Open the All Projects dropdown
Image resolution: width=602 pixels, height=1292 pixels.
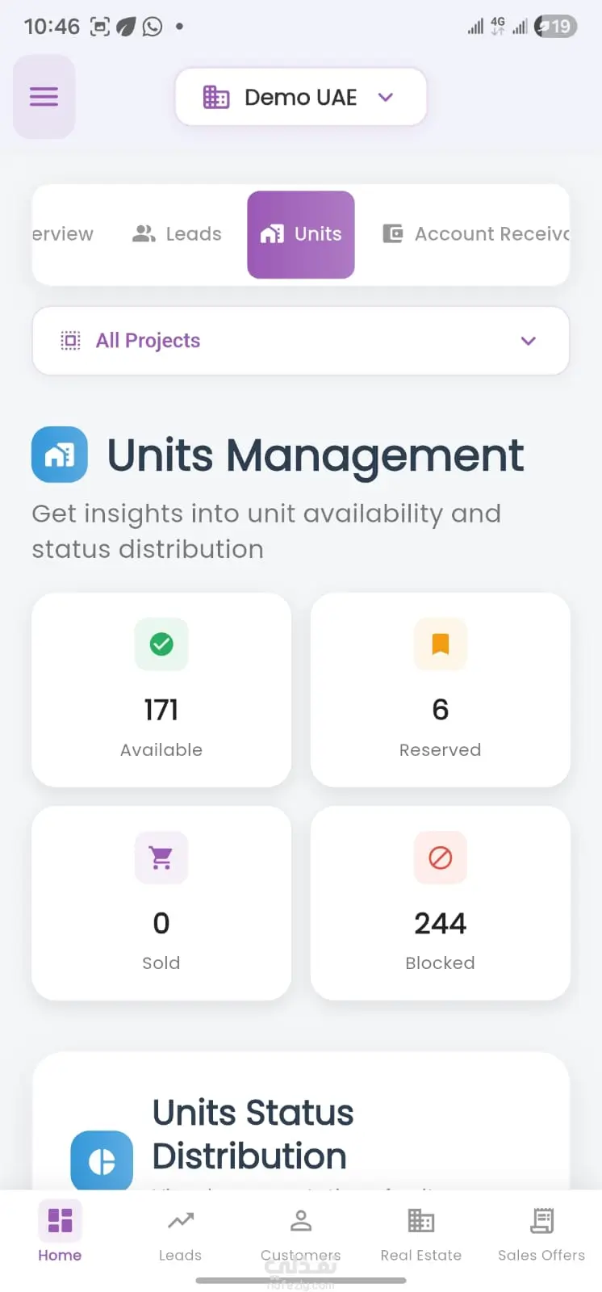coord(300,341)
